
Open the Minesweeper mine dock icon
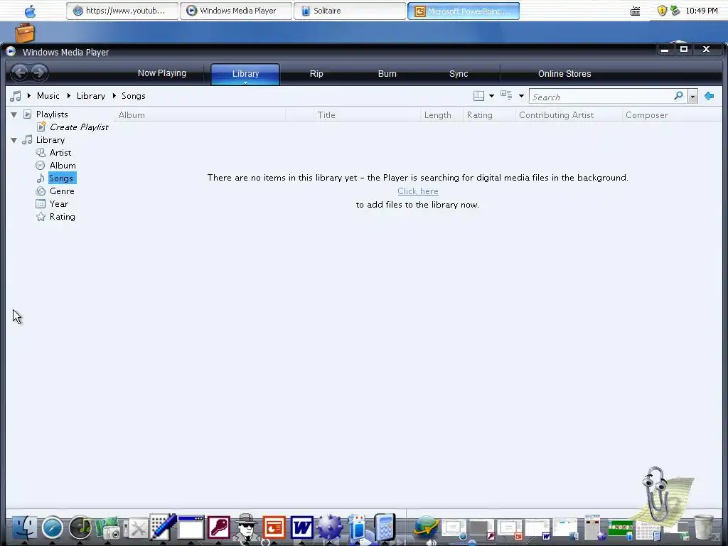[330, 528]
